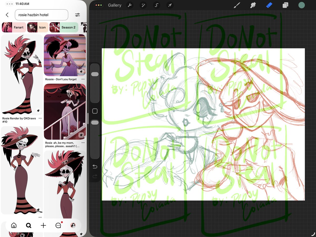Click 'Rosie Render by OKDraws #10' caption
This screenshot has height=237, width=316.
(x=19, y=120)
